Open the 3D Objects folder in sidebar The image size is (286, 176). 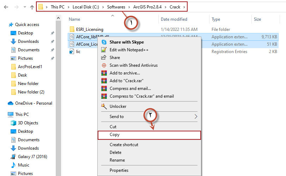28,123
